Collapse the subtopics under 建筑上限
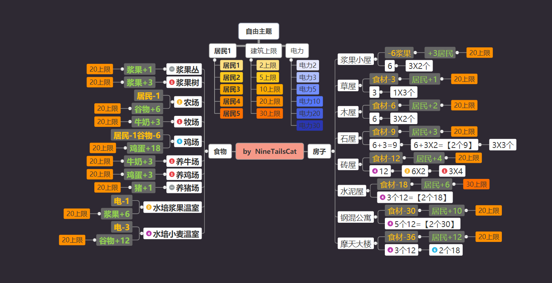This screenshot has width=552, height=283. pyautogui.click(x=251, y=60)
